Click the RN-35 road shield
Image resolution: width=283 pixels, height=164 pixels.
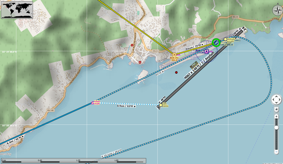(235, 17)
